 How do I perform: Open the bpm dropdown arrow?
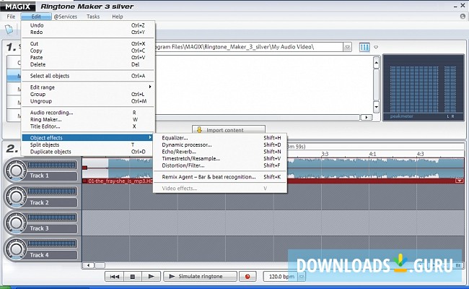pyautogui.click(x=302, y=277)
